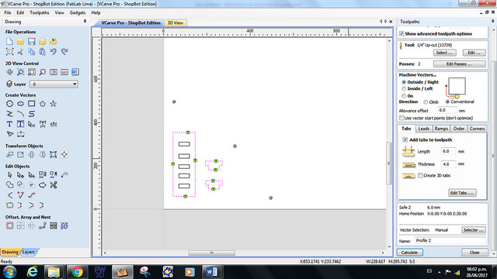Switch to the Order tab
The width and height of the screenshot is (497, 279).
(459, 129)
